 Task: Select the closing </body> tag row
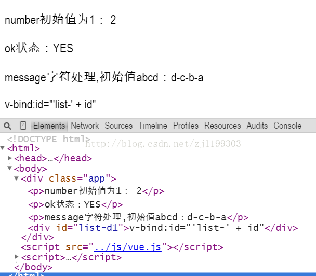[33, 267]
